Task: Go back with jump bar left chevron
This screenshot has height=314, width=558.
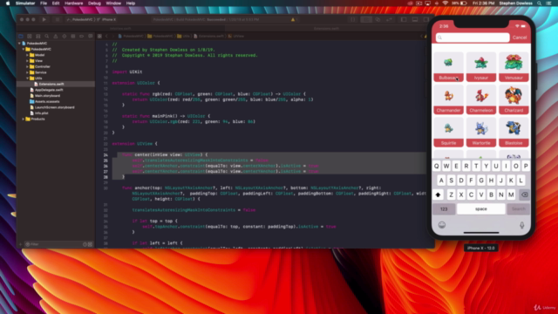Action: click(106, 36)
